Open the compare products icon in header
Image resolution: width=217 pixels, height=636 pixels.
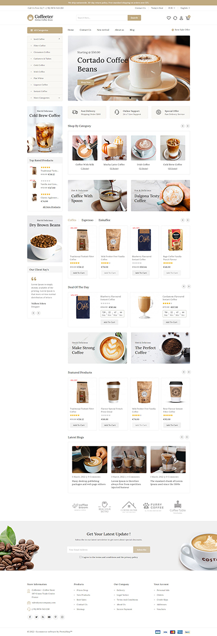click(175, 18)
